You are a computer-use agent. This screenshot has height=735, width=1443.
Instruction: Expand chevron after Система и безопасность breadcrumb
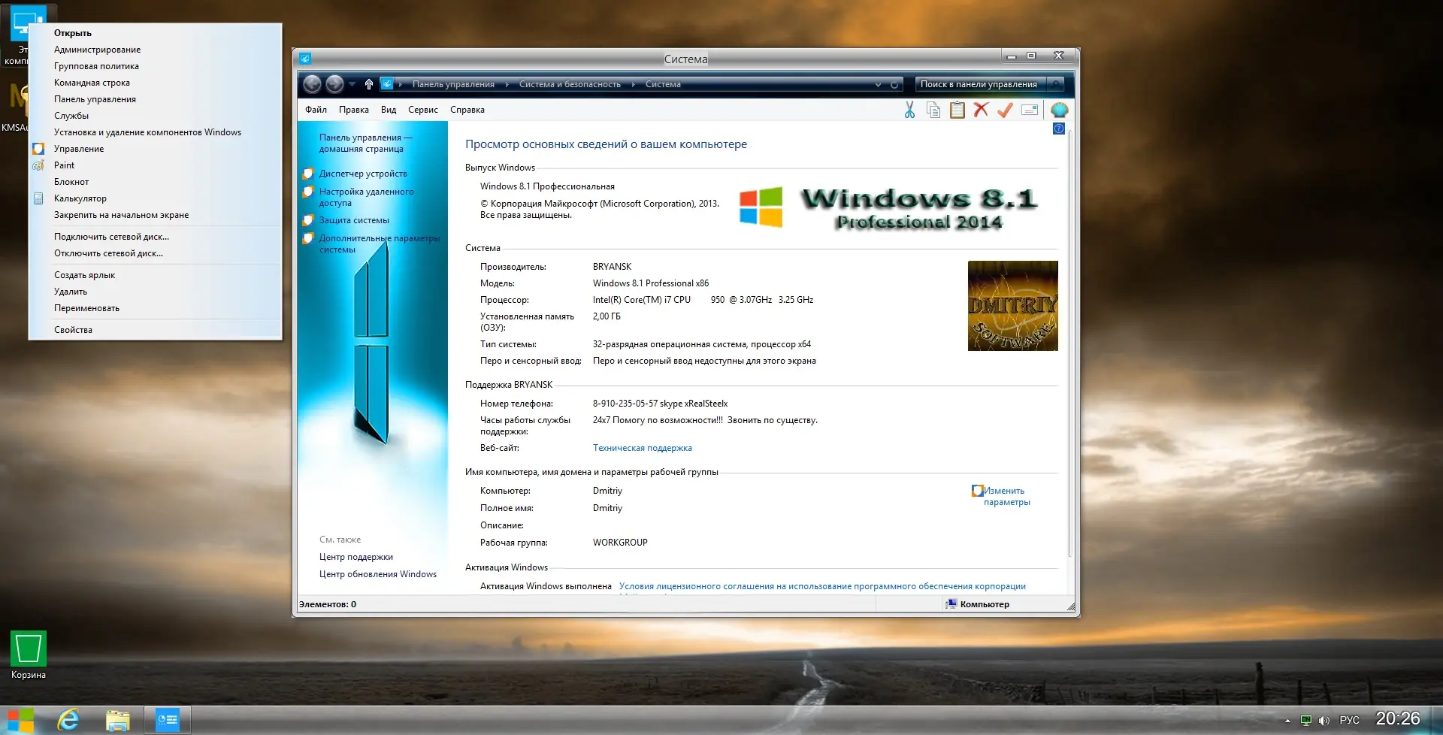634,85
